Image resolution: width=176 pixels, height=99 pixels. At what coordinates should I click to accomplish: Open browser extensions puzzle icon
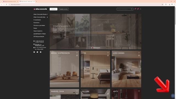pos(166,4)
